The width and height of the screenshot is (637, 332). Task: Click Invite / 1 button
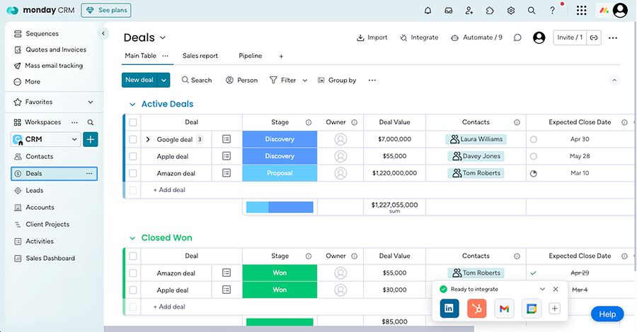[x=570, y=37]
